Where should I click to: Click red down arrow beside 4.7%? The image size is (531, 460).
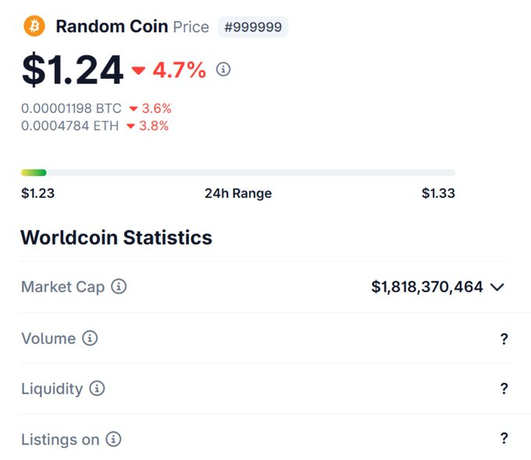coord(139,71)
